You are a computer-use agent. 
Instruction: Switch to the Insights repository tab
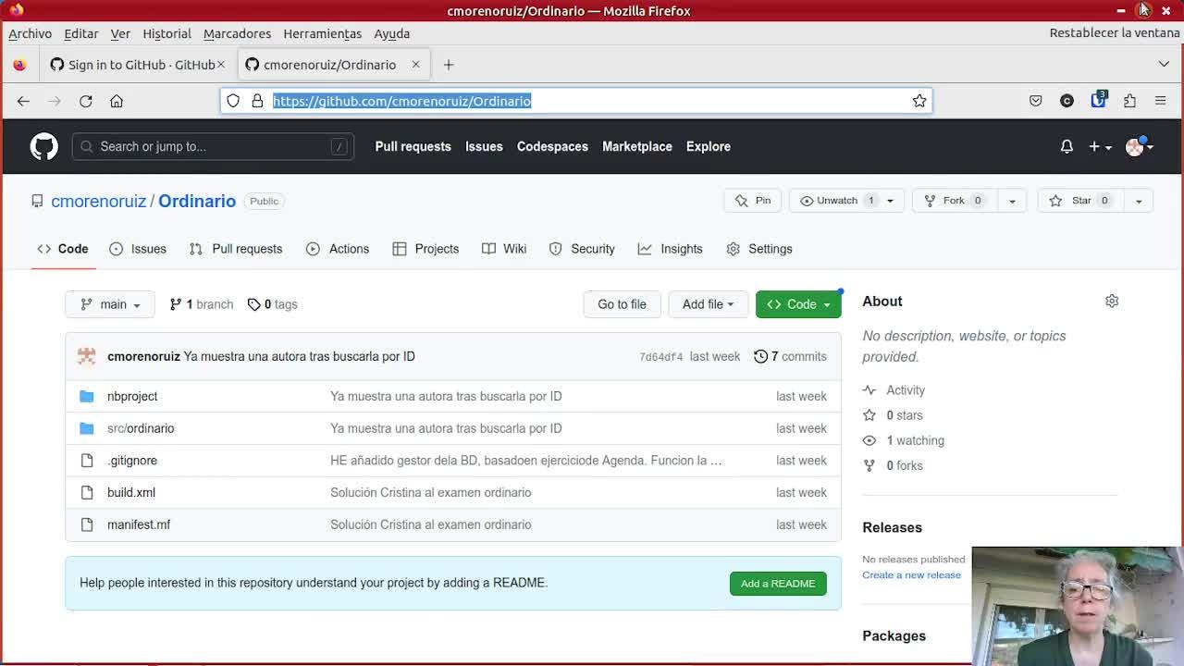pos(671,249)
